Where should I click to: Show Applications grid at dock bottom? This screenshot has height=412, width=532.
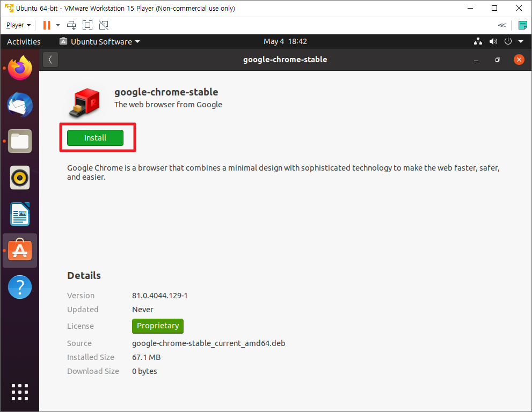20,392
